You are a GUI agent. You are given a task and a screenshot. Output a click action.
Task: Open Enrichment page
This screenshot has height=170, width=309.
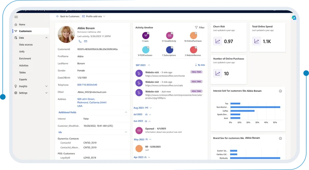pos(25,59)
